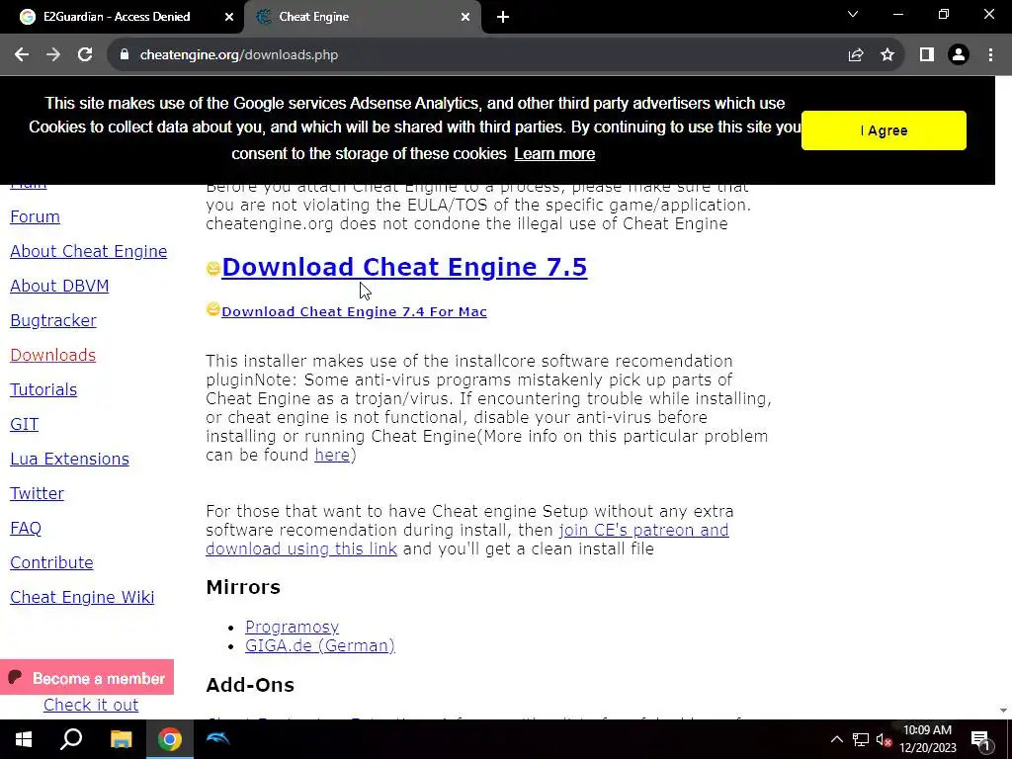Click the address bar URL

239,55
